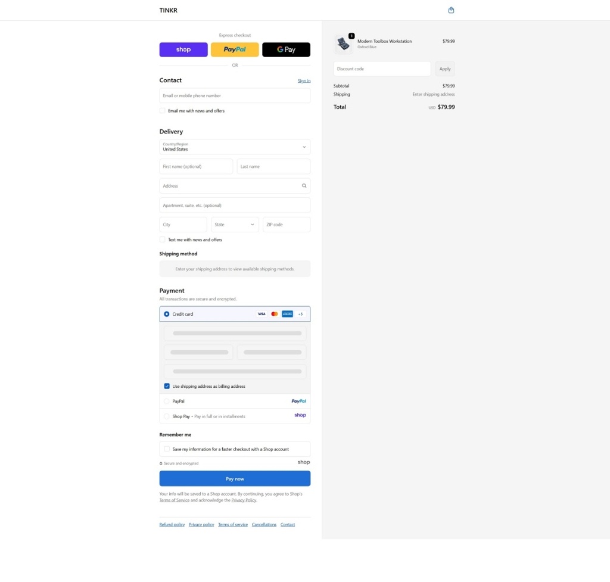
Task: Click the address search magnifier icon
Action: tap(304, 186)
